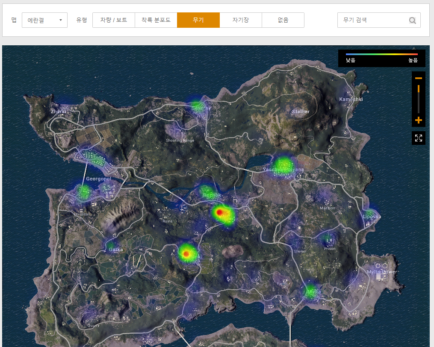Select the 없음 tab
This screenshot has width=434, height=347.
coord(283,20)
